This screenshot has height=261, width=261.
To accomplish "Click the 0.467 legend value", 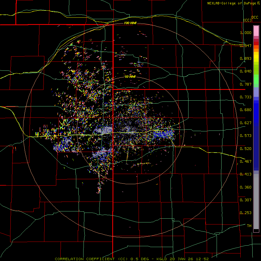I will tap(246, 162).
